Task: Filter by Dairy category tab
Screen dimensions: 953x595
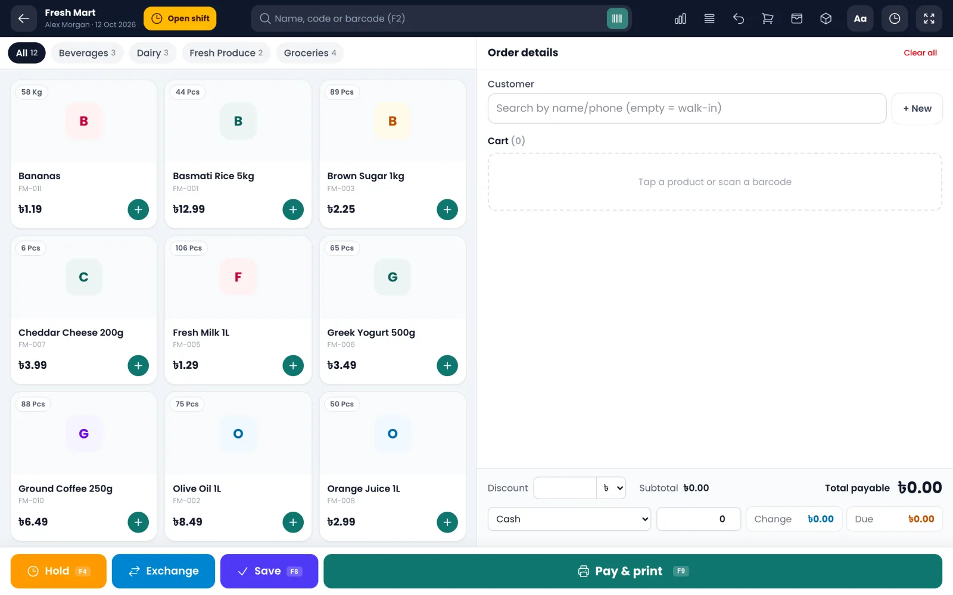Action: coord(152,53)
